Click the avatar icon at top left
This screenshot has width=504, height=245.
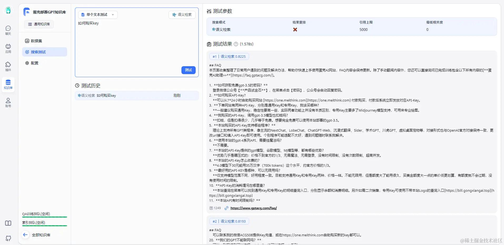8,10
